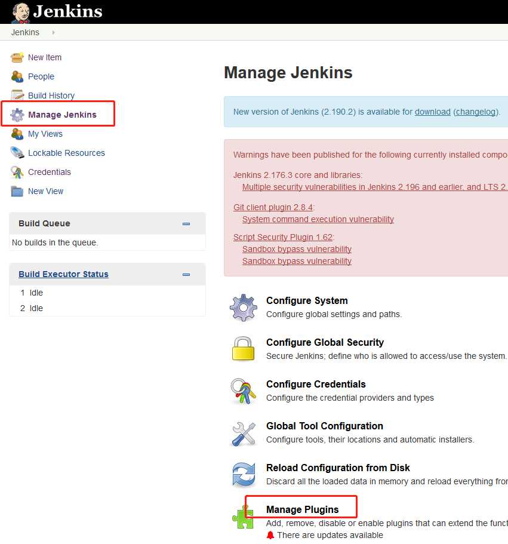Viewport: 508px width, 544px height.
Task: Select Manage Jenkins in the sidebar
Action: click(63, 115)
